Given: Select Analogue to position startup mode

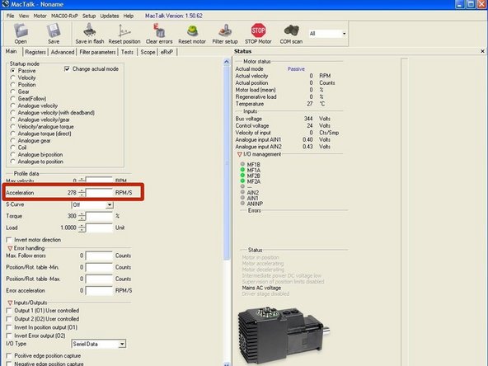Looking at the screenshot, I should point(12,162).
